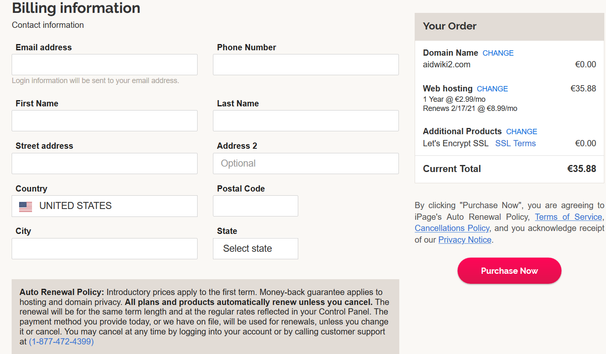This screenshot has width=606, height=354.
Task: Click the Postal Code field
Action: click(255, 206)
